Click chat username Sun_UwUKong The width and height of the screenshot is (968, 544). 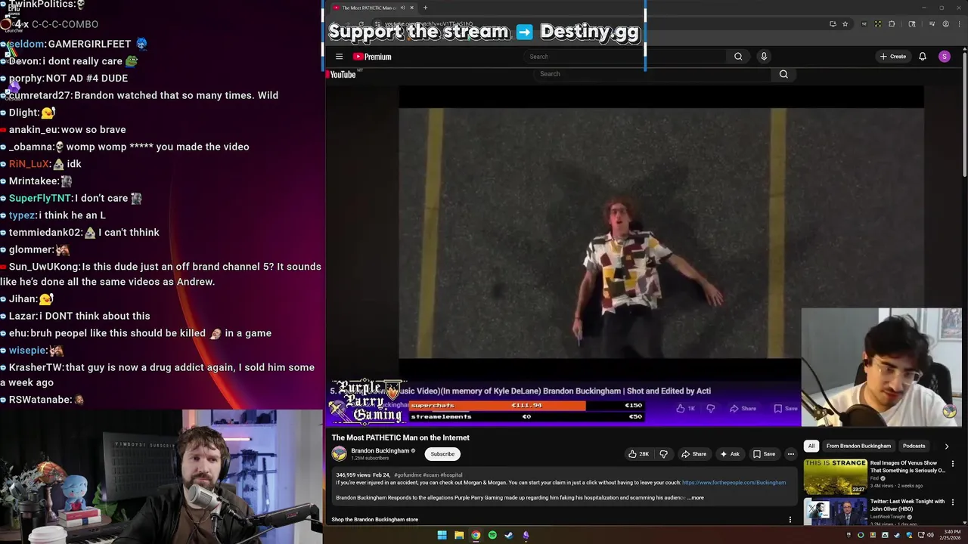(x=44, y=267)
